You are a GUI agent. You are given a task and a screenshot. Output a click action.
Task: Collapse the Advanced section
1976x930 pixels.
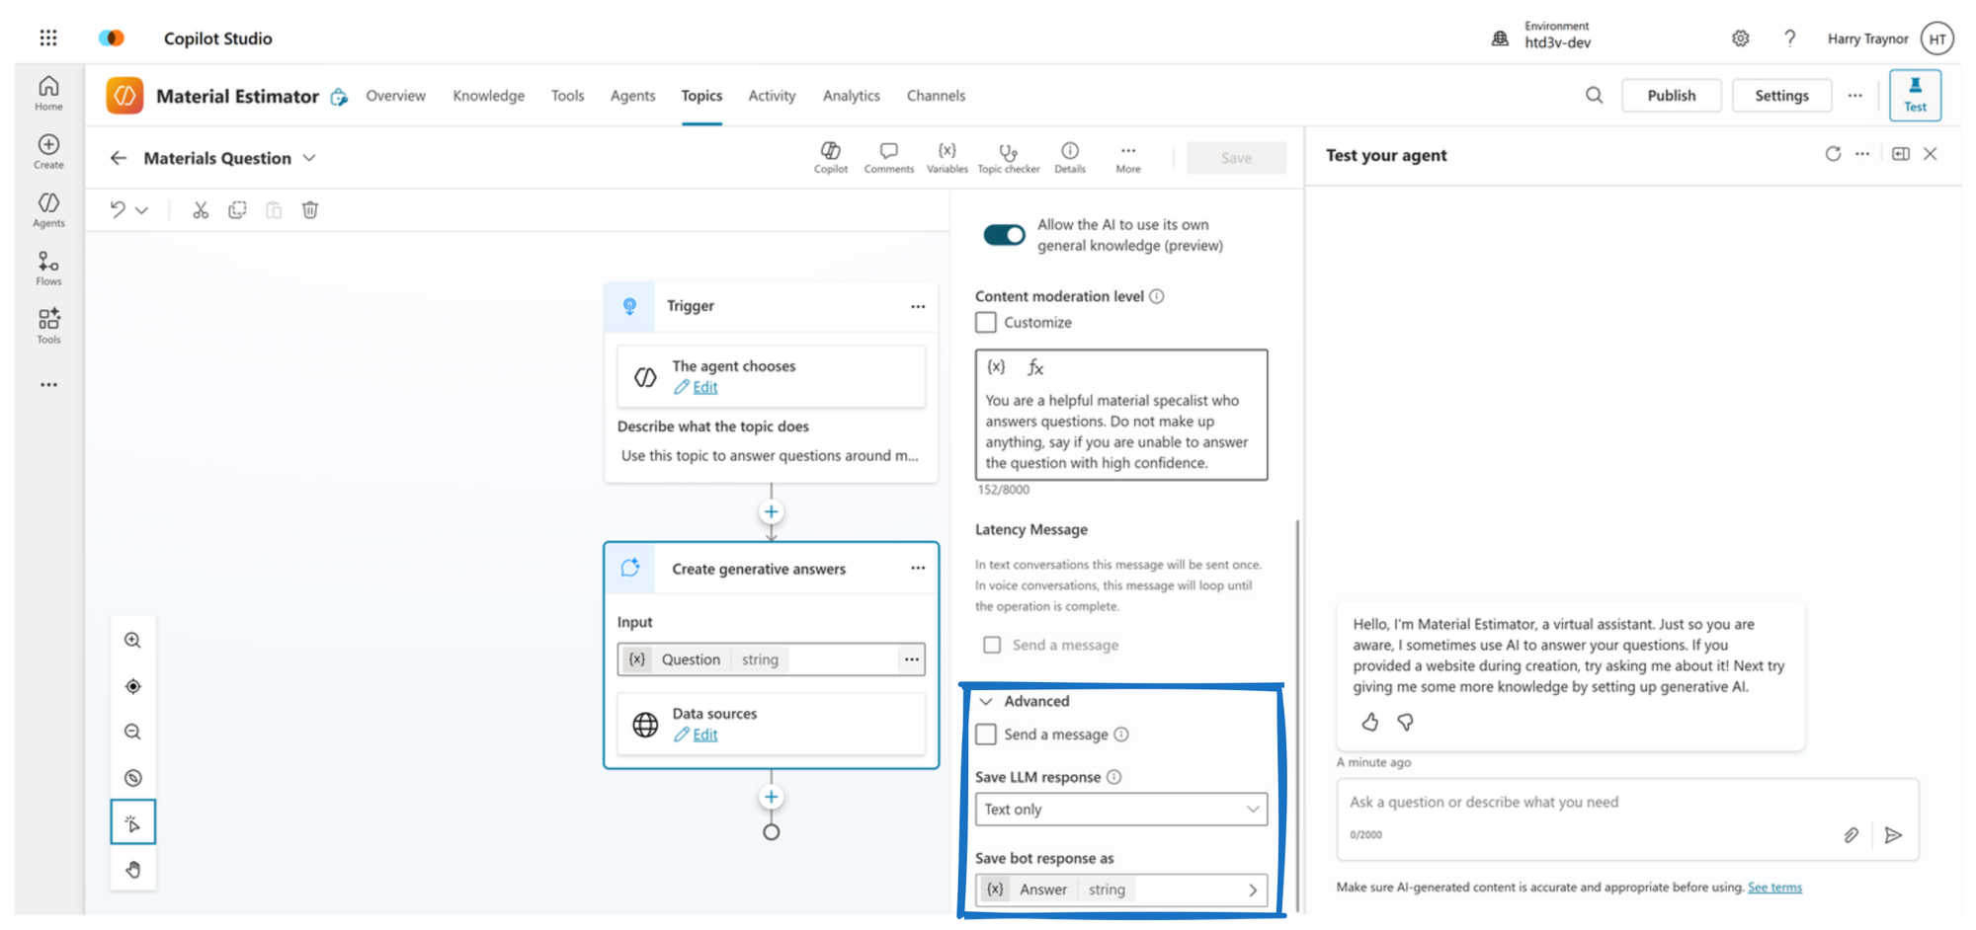click(x=986, y=701)
